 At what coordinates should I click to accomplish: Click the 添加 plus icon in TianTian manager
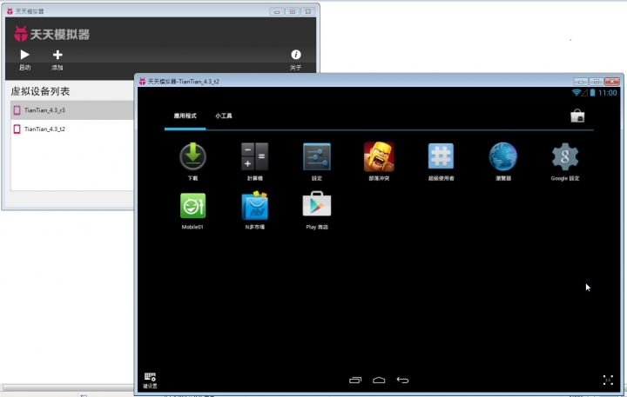(57, 55)
